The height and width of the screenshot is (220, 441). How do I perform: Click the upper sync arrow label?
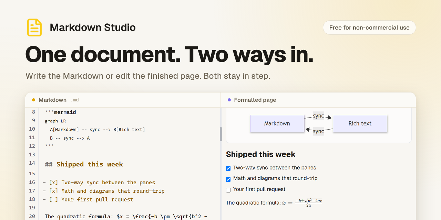tap(319, 115)
